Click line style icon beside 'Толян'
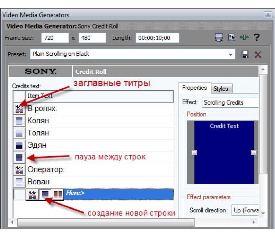The image size is (275, 238). (19, 133)
